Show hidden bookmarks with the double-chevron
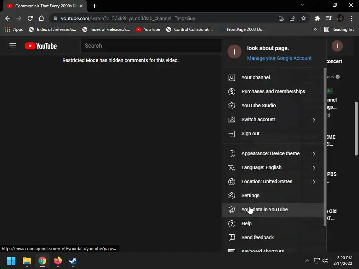The image size is (359, 269). click(315, 29)
